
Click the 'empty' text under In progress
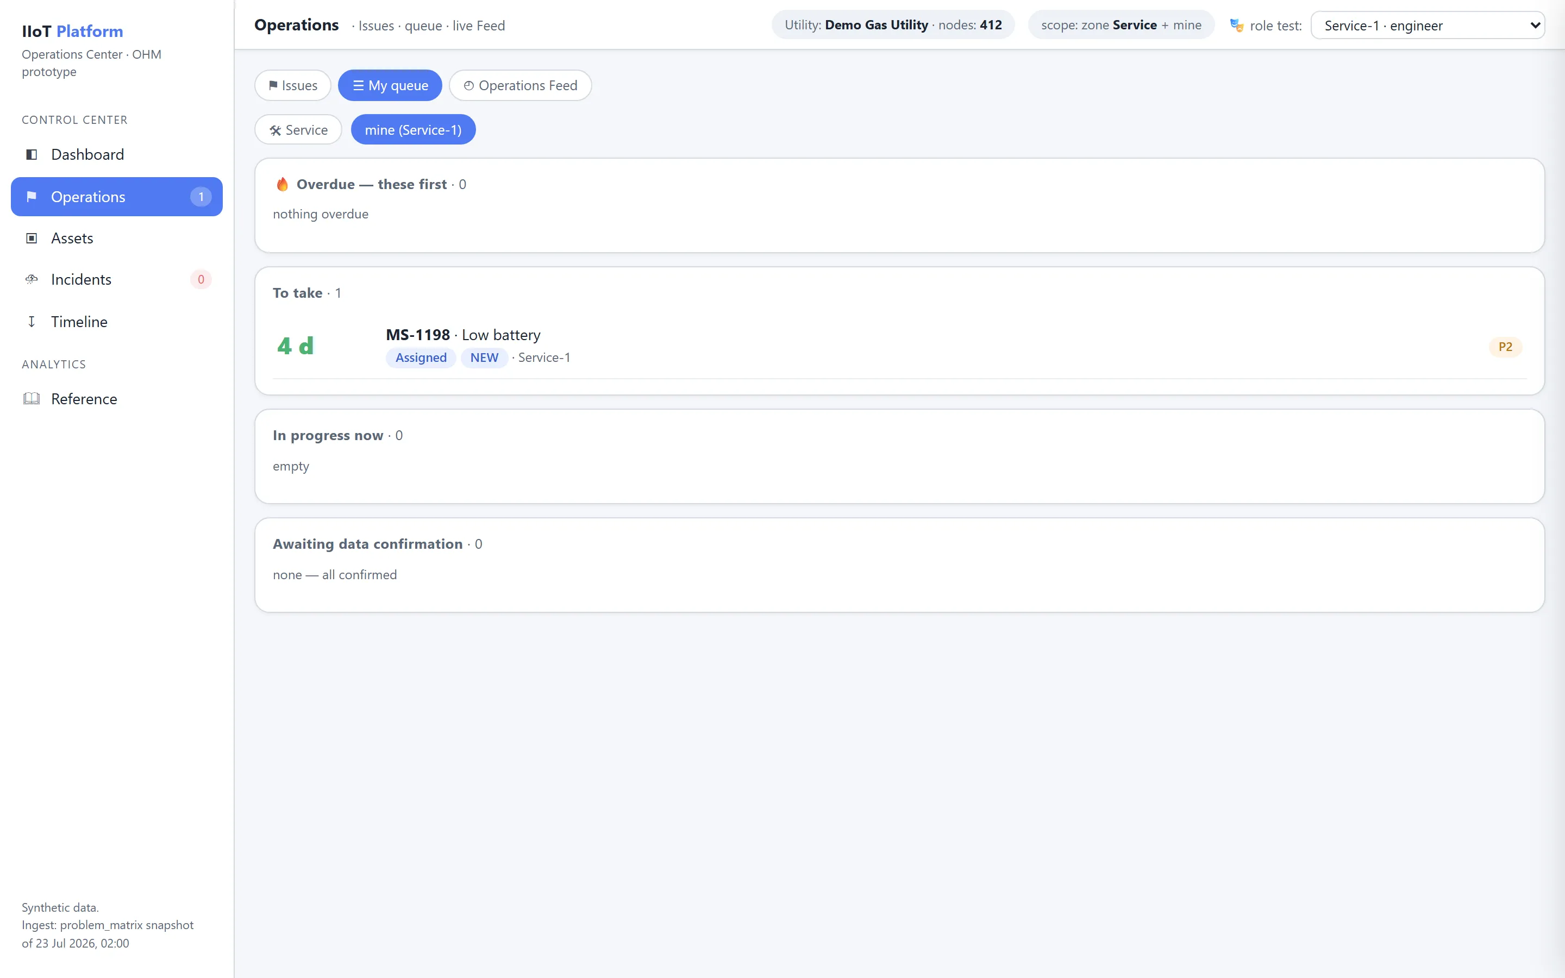click(291, 466)
